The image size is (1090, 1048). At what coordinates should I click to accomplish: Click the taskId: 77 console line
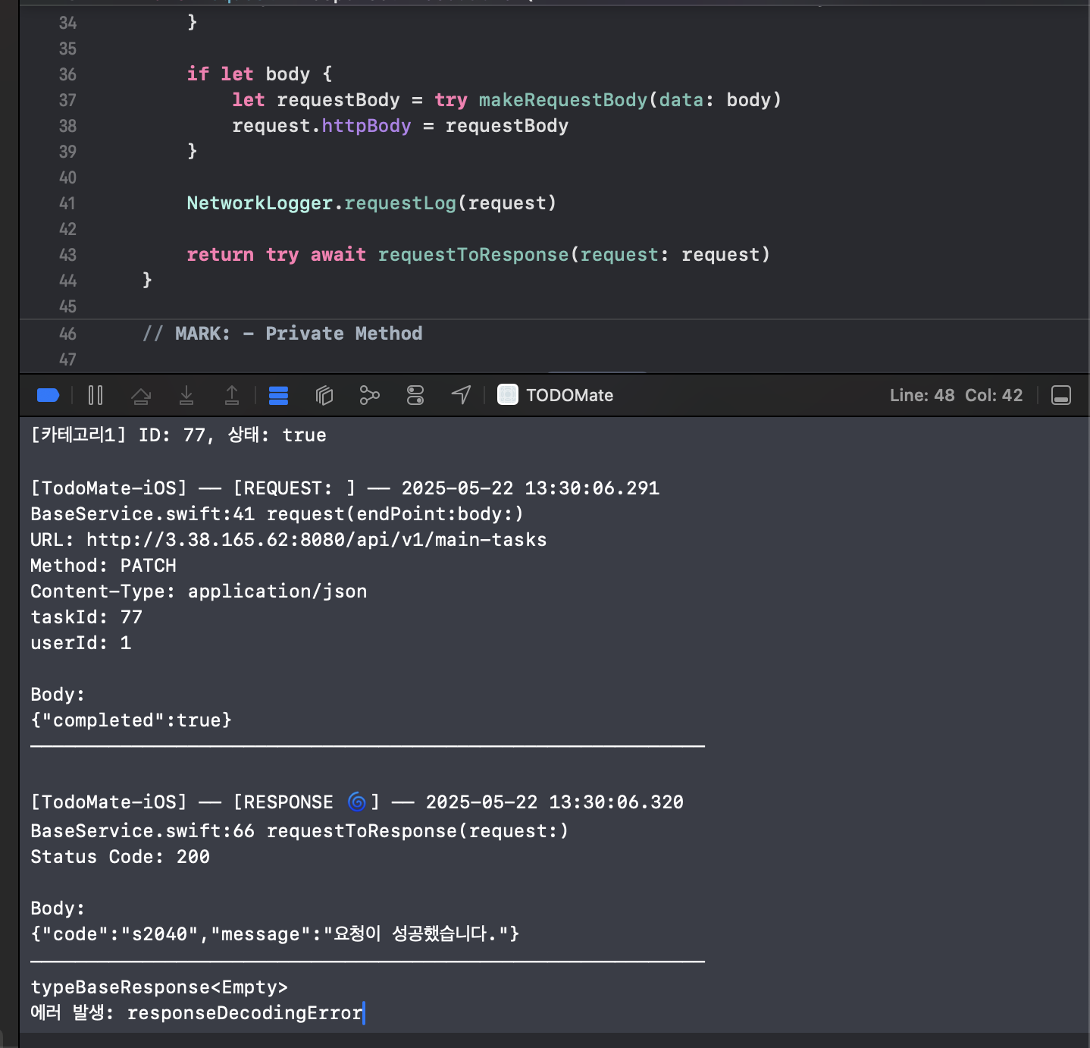point(86,617)
